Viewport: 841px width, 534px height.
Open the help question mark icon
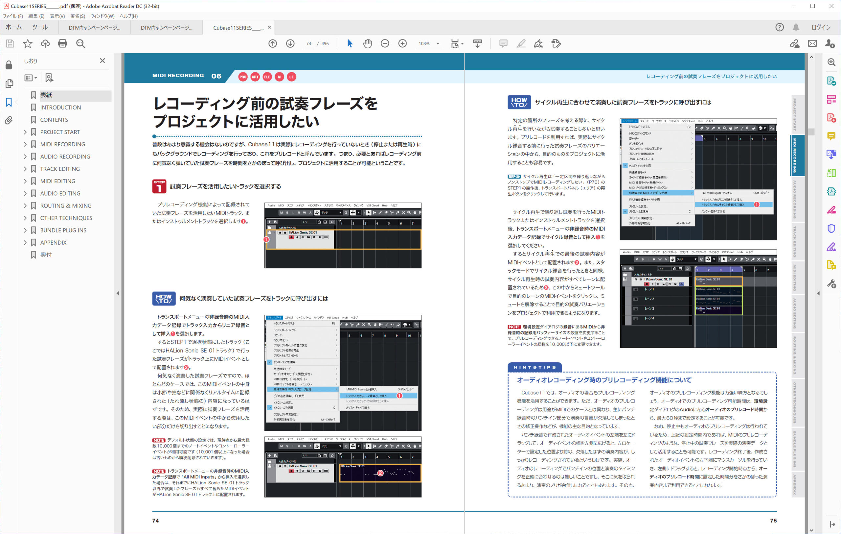[780, 27]
